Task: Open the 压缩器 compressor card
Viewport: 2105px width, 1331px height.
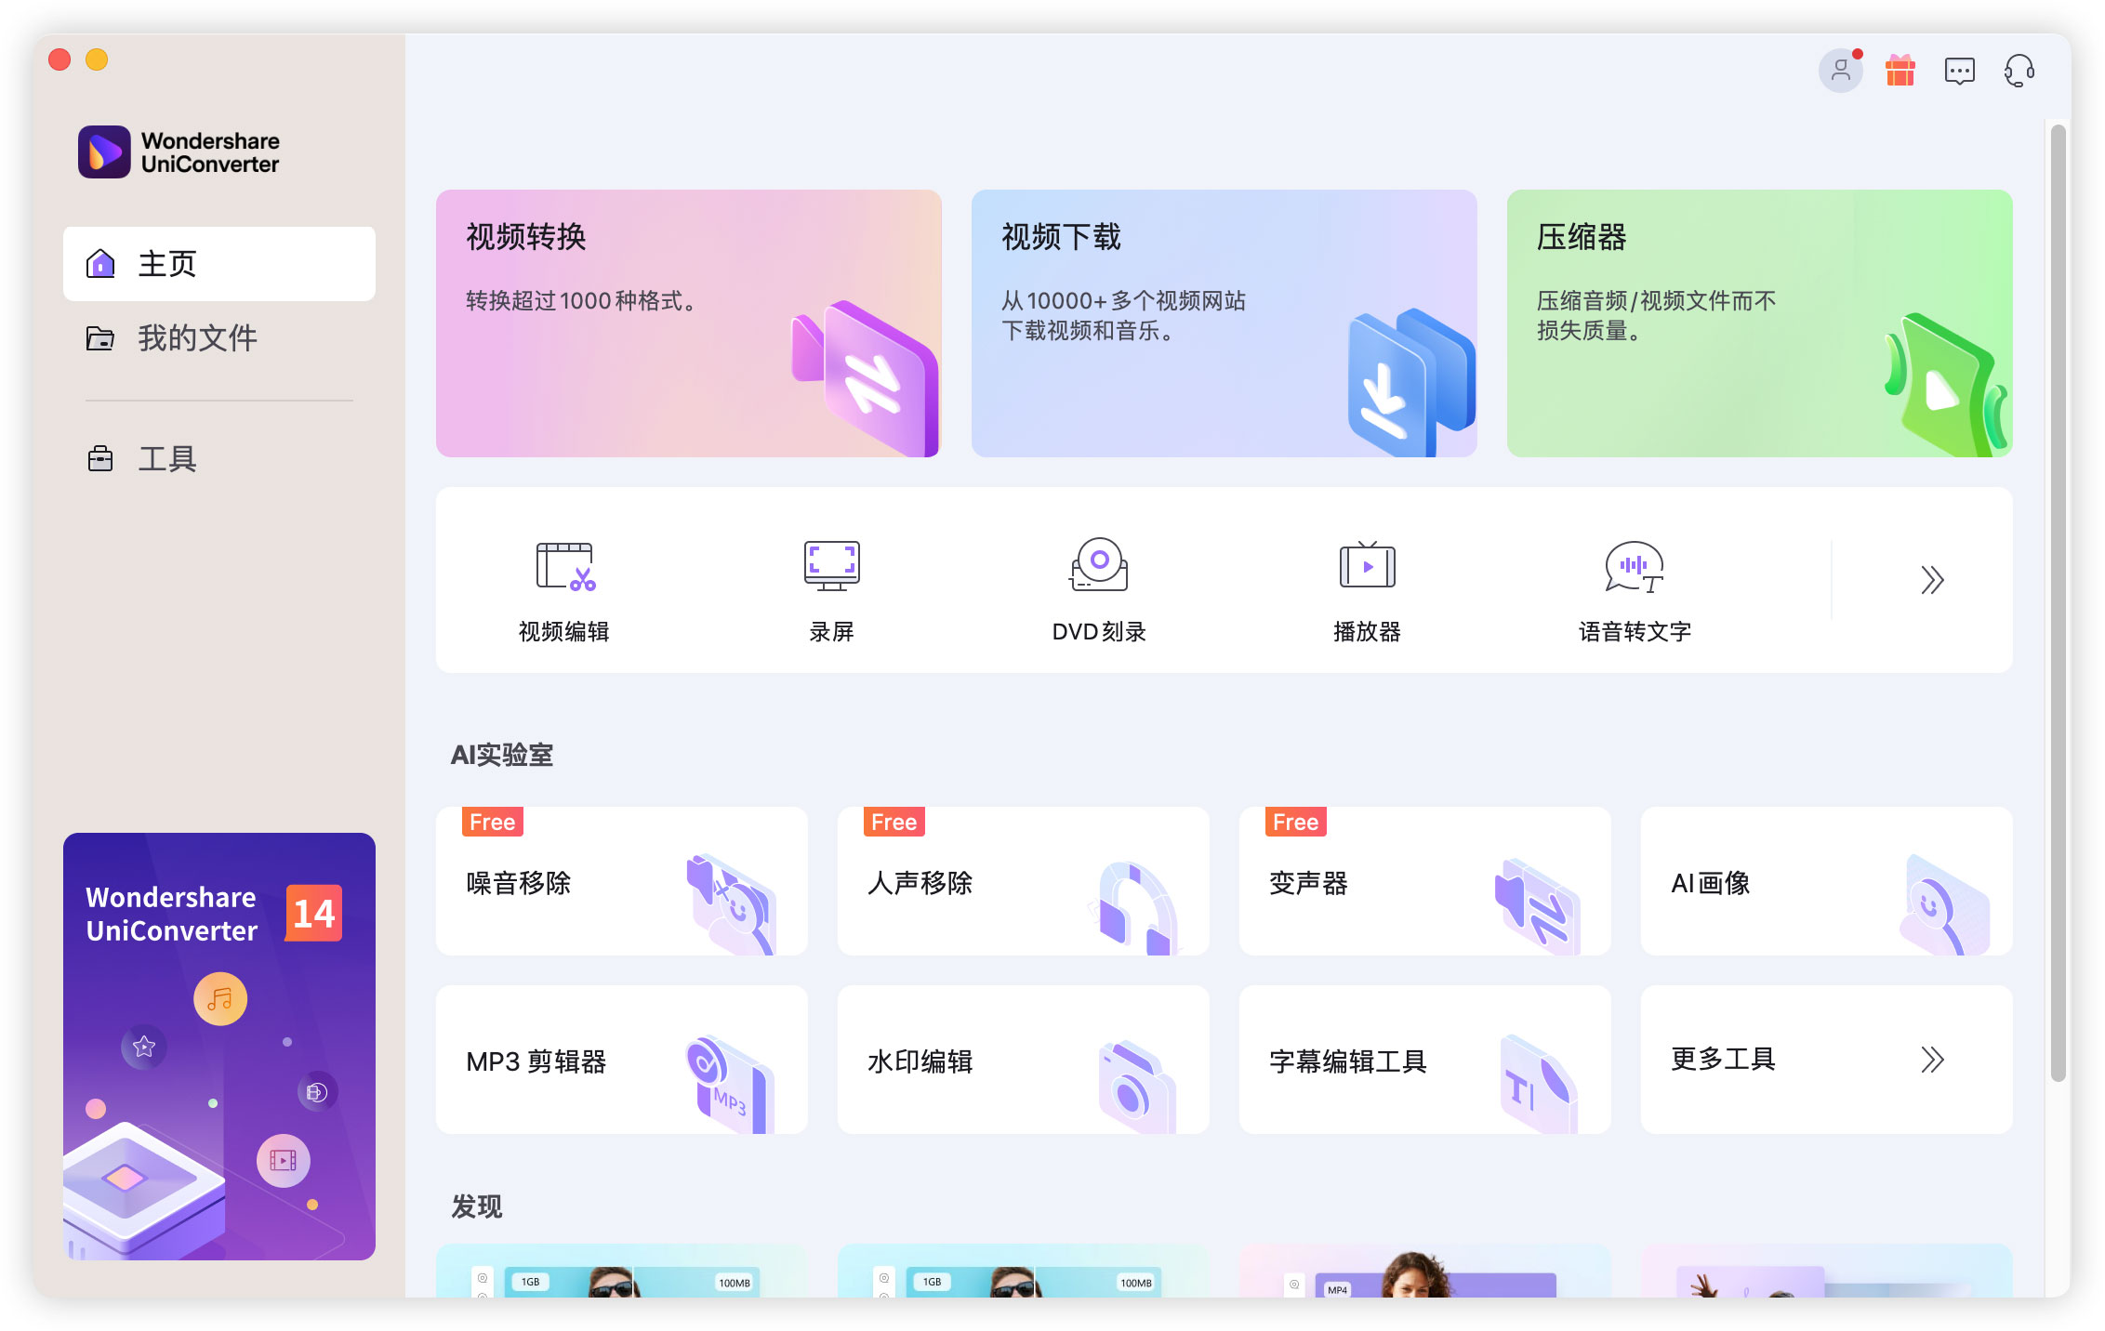Action: (1760, 323)
